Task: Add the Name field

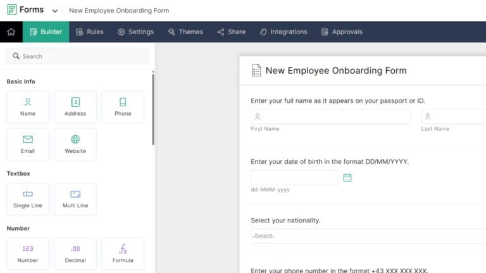Action: point(28,107)
